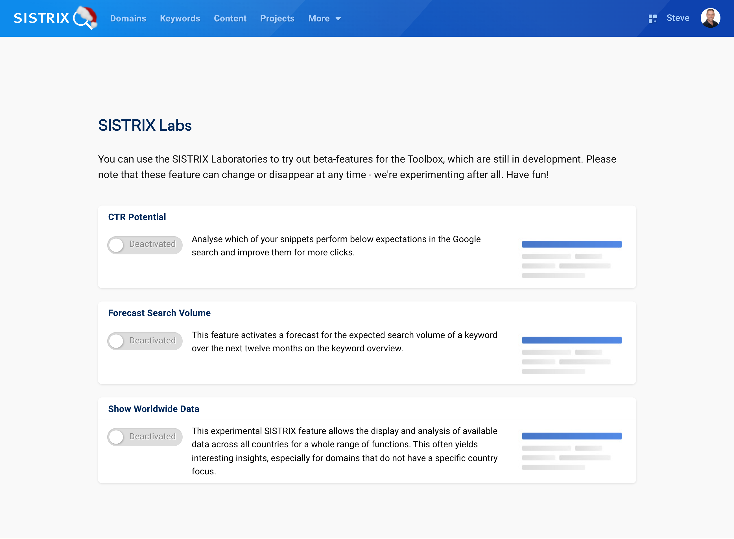Click the Forecast Search Volume heading
Screen dimensions: 734x539
[159, 313]
